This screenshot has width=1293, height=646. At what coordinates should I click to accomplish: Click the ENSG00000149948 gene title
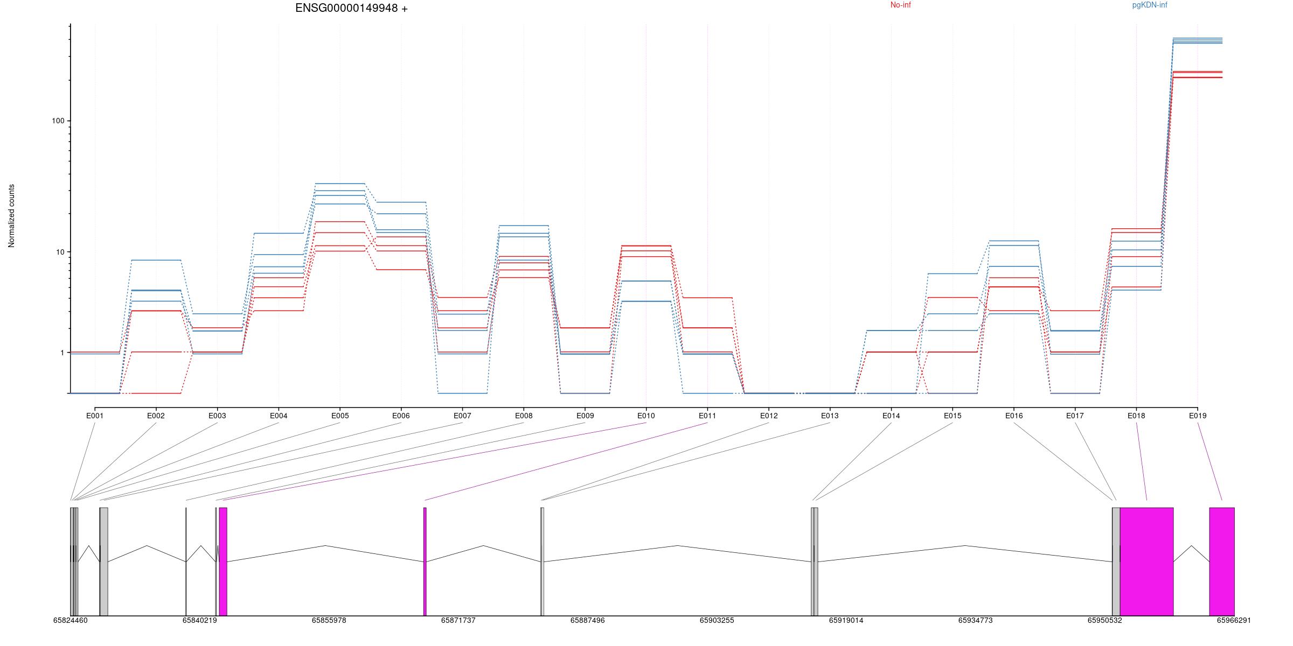pos(351,8)
